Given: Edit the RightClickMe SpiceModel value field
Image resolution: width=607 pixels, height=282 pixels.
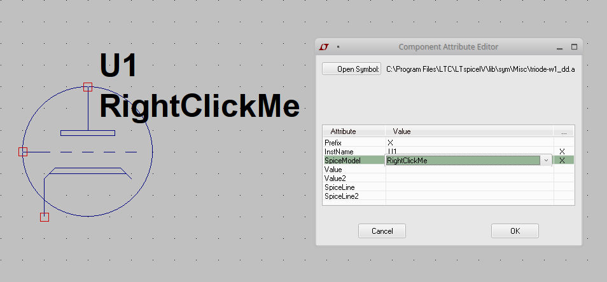Looking at the screenshot, I should click(x=463, y=160).
